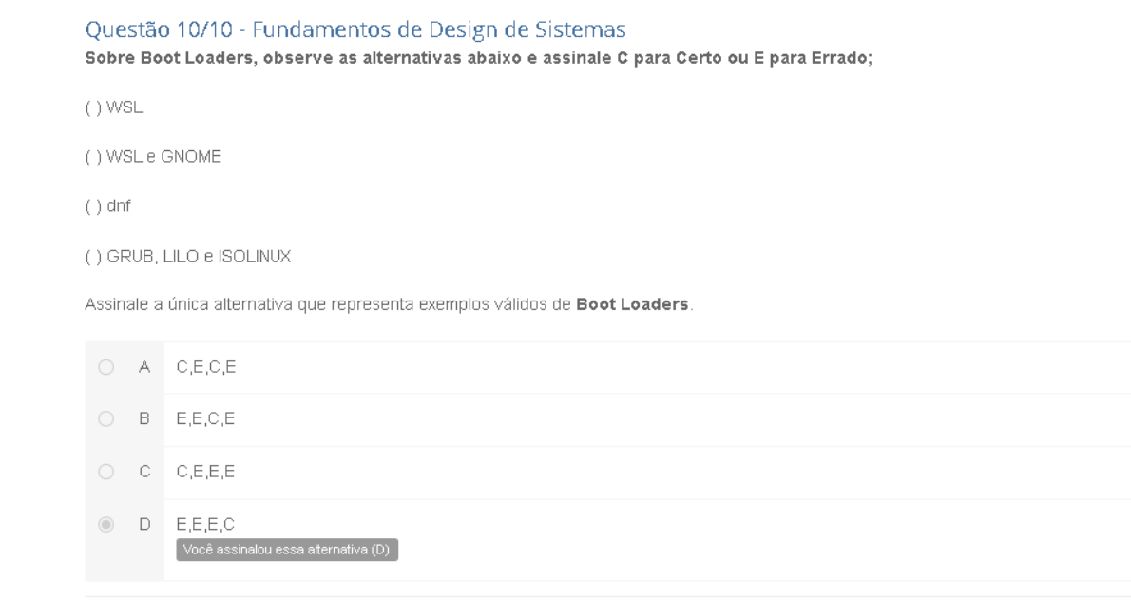Click the letter label D of the fourth alternative
Image resolution: width=1131 pixels, height=601 pixels.
click(x=144, y=524)
